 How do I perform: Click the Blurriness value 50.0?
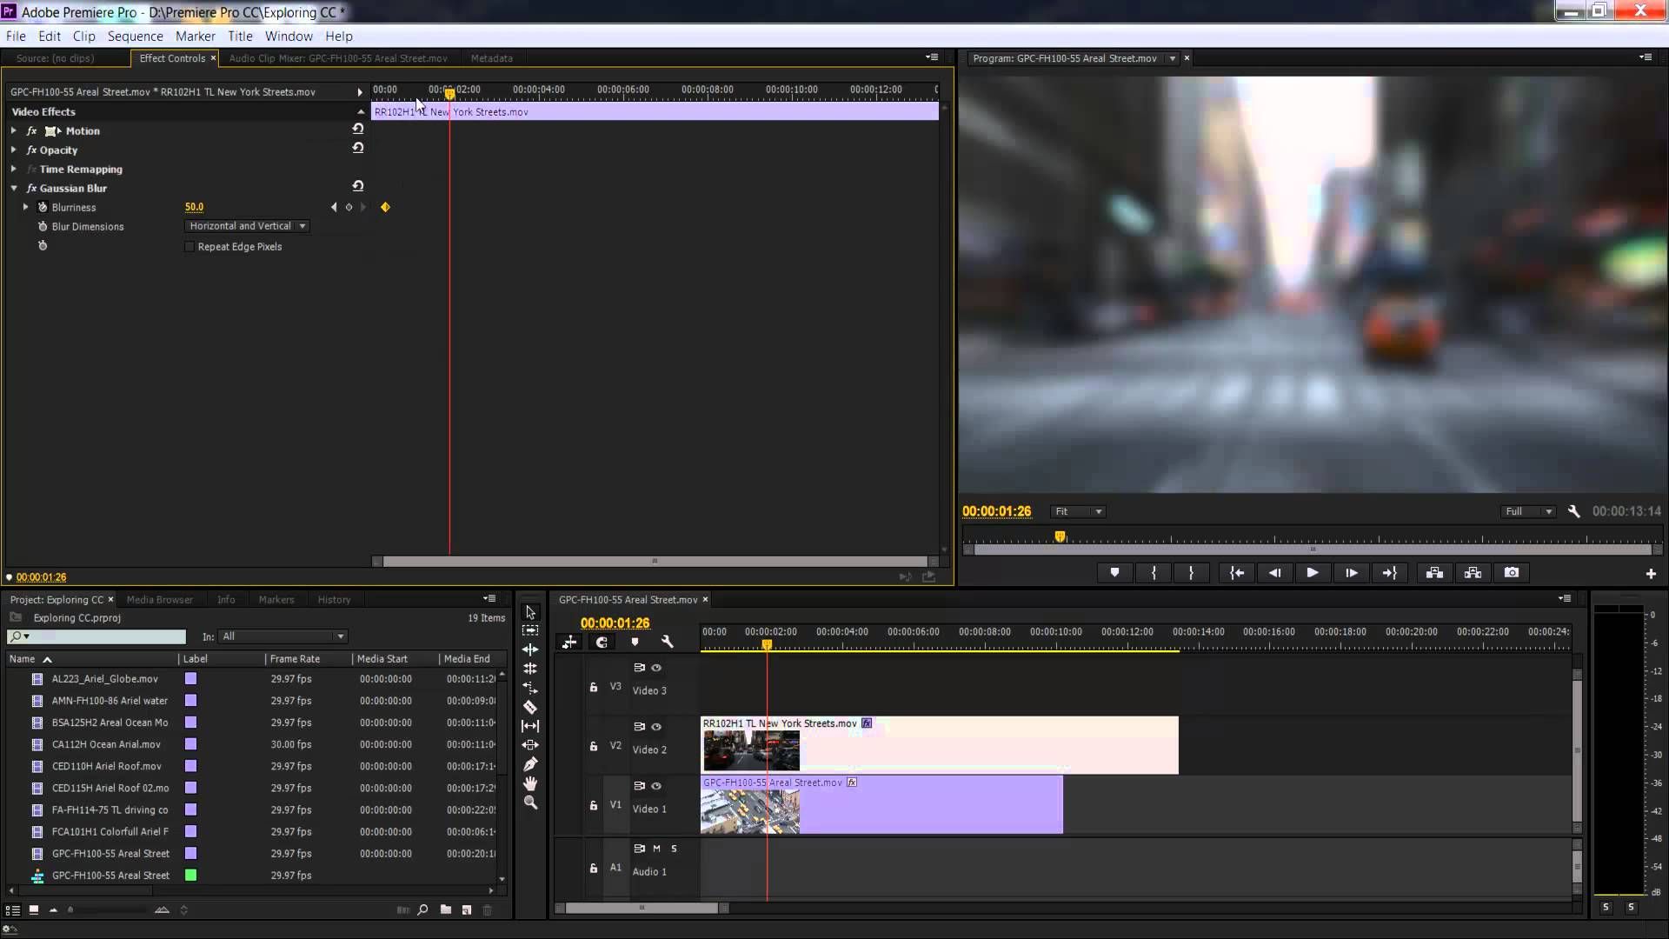tap(194, 207)
